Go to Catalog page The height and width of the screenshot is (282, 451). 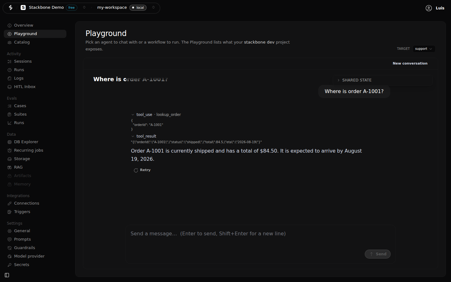(x=35, y=42)
